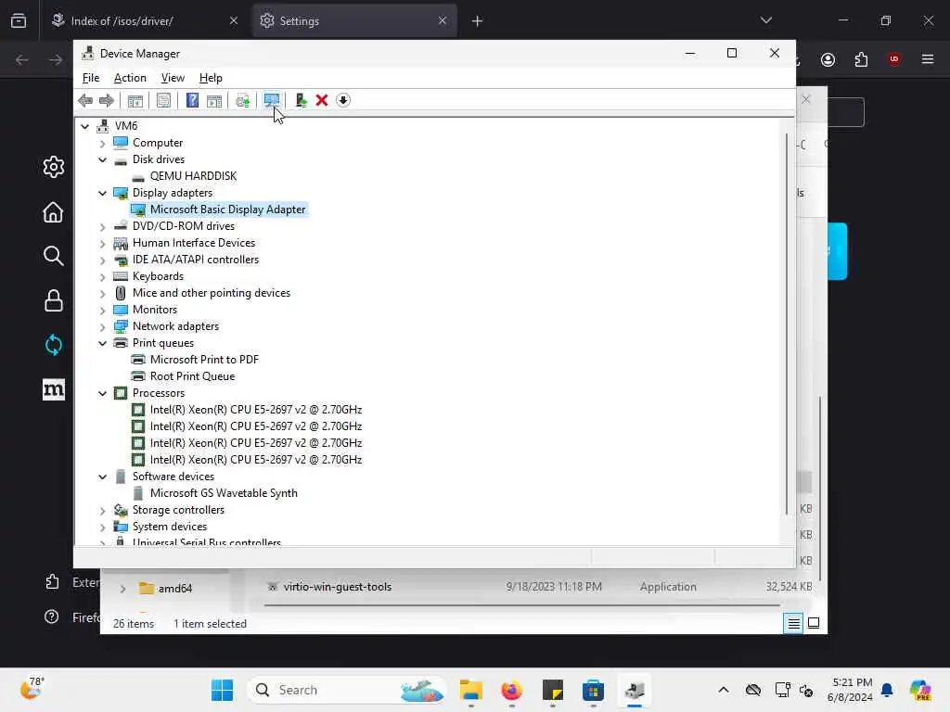Click the uBlock Origin icon in toolbar
This screenshot has height=712, width=950.
tap(893, 59)
